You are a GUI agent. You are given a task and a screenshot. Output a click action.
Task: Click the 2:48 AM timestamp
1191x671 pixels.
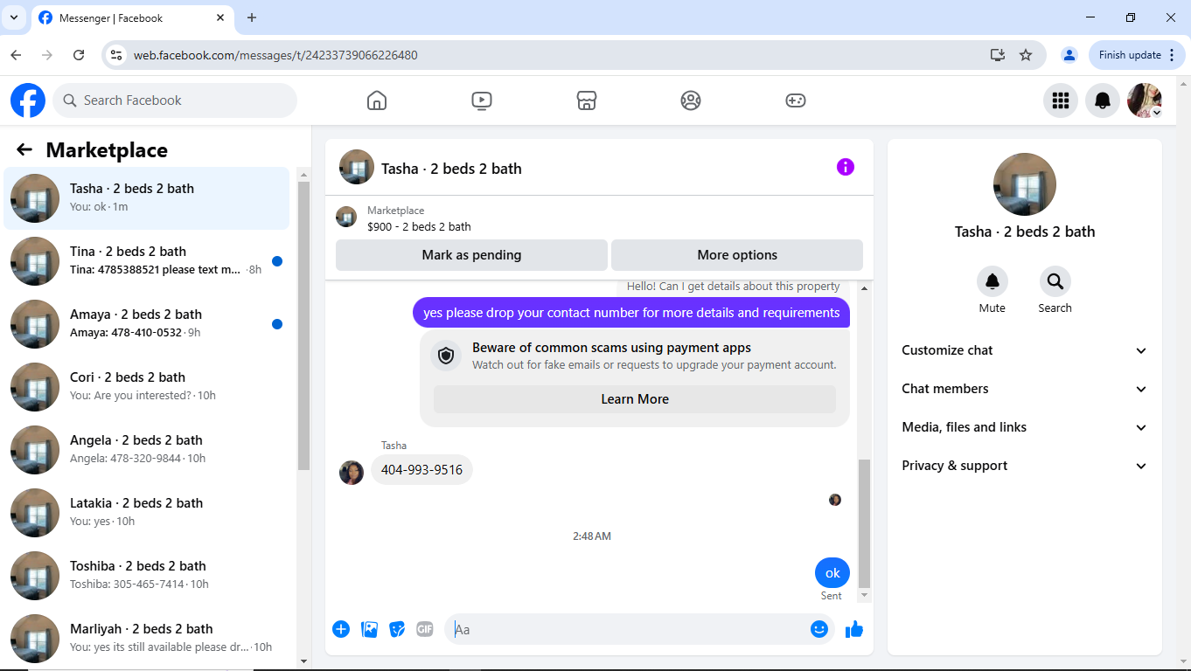pos(592,536)
